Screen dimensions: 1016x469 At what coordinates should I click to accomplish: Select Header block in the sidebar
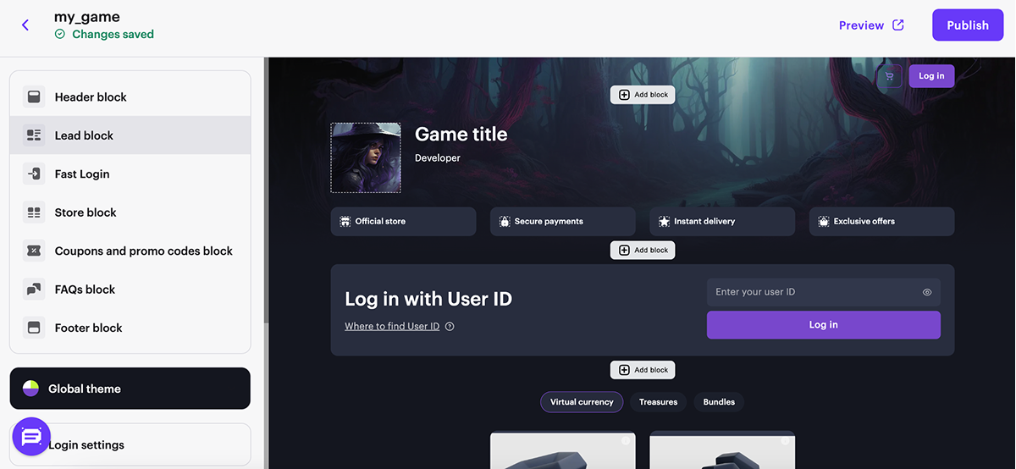[x=91, y=97]
